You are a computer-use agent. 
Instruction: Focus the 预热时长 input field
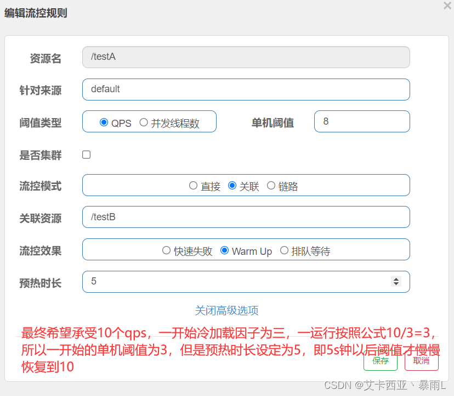(x=246, y=282)
